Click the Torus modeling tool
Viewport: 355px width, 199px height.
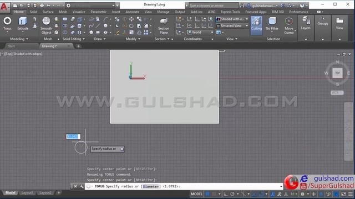(7, 23)
